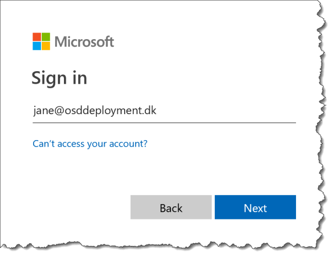Focus the email address input field

pyautogui.click(x=164, y=111)
